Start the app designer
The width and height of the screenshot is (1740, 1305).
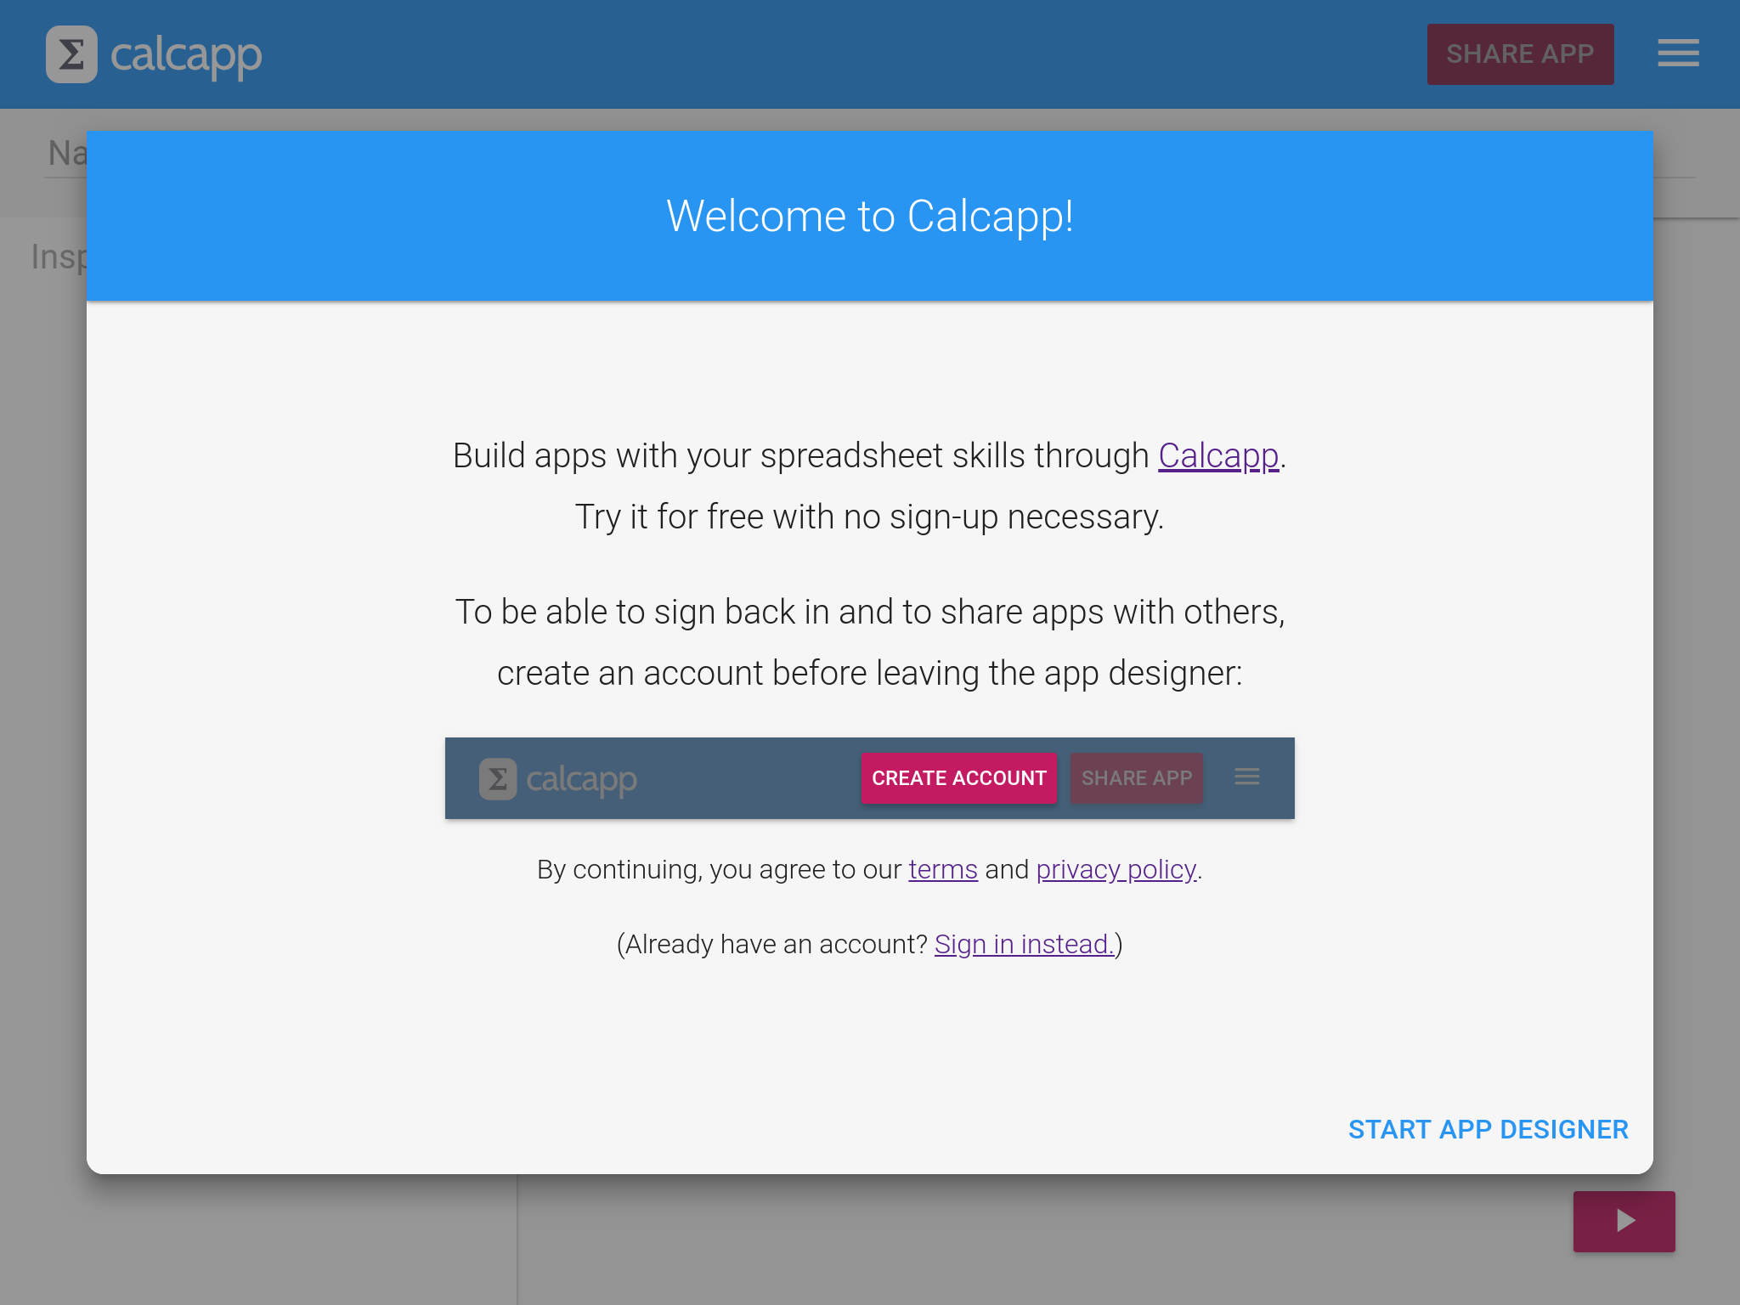(x=1488, y=1129)
